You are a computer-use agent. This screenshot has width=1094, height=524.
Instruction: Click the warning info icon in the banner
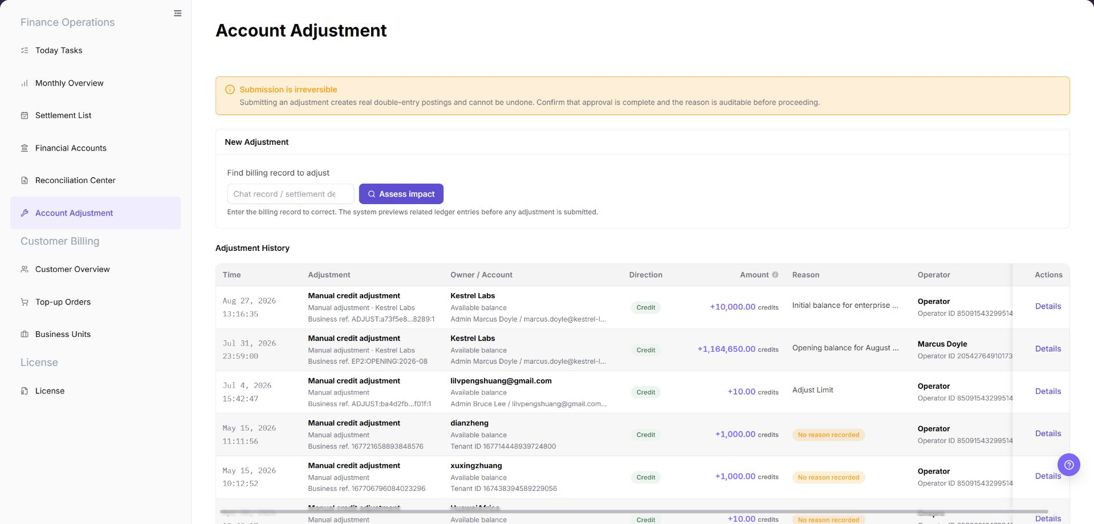coord(230,90)
